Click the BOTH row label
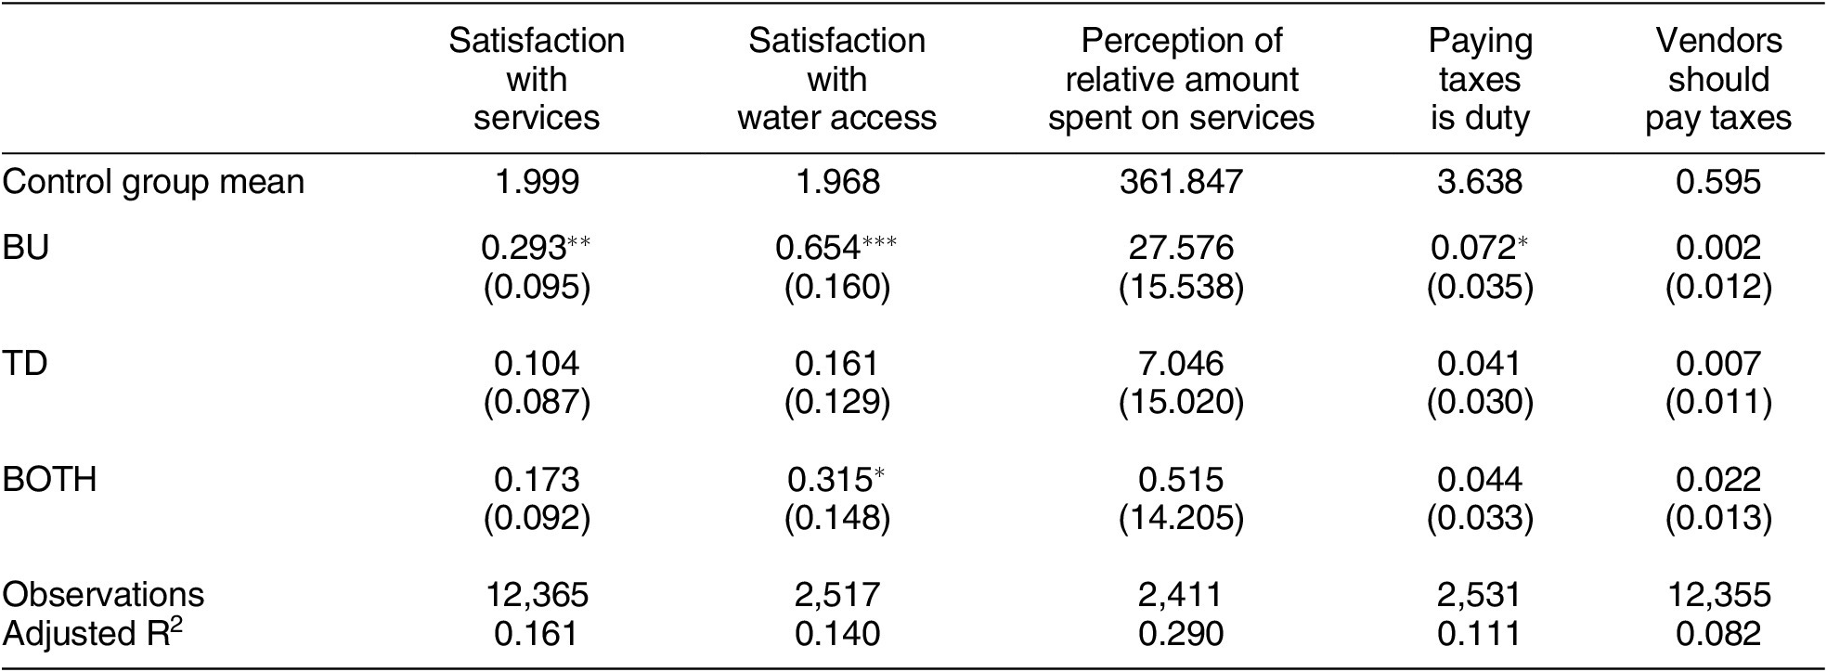 (x=49, y=479)
